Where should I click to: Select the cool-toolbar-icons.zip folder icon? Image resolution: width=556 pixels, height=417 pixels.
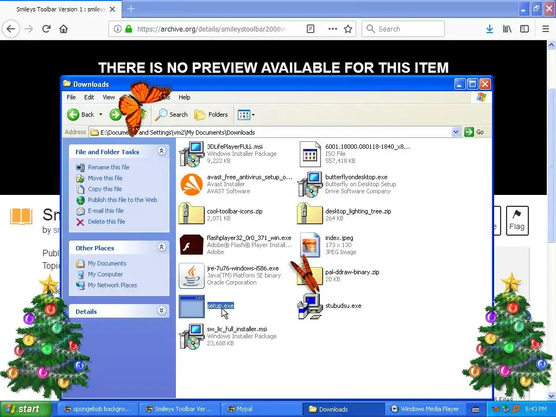[192, 213]
